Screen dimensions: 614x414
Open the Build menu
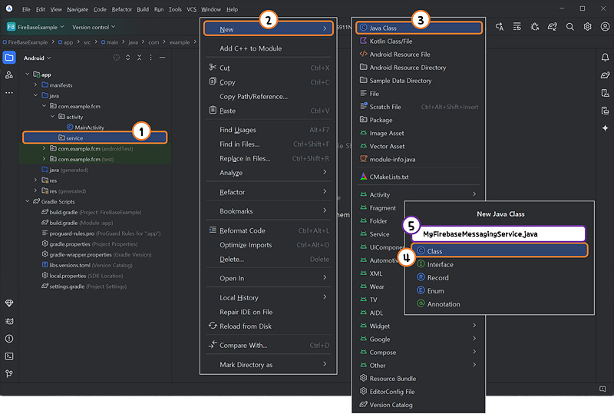tap(143, 9)
